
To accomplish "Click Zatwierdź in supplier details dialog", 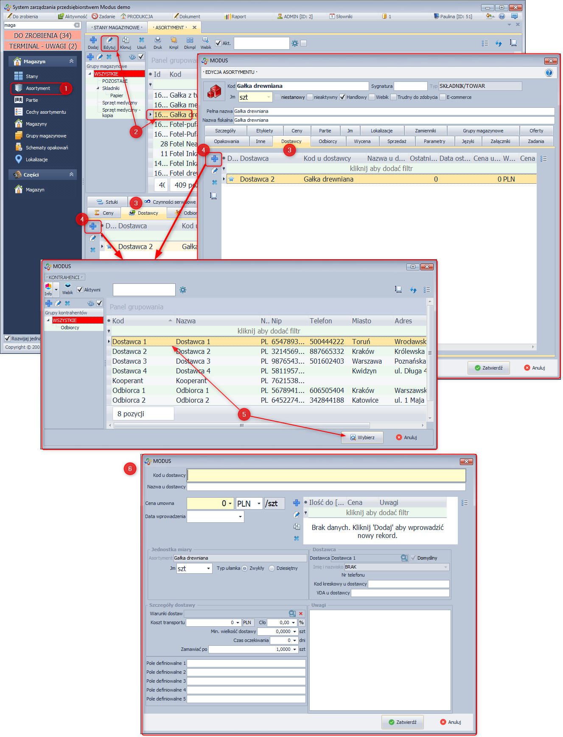I will pyautogui.click(x=403, y=722).
